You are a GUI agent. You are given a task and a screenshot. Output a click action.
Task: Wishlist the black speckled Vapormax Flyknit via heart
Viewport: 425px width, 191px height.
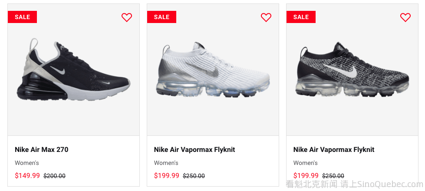click(x=405, y=17)
